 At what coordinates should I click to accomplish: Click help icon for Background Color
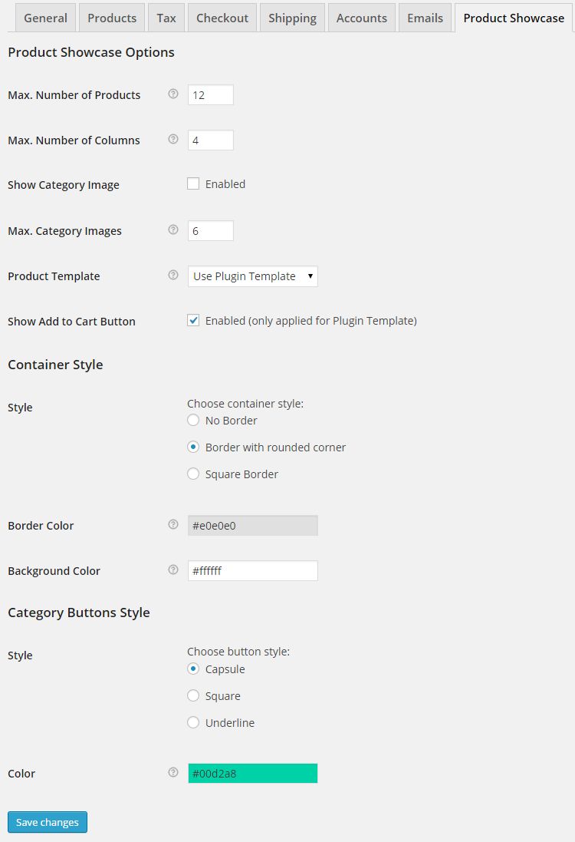point(173,570)
